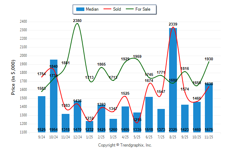Select the For Sale endpoint labeled 1930
The width and height of the screenshot is (229, 154).
click(x=209, y=62)
